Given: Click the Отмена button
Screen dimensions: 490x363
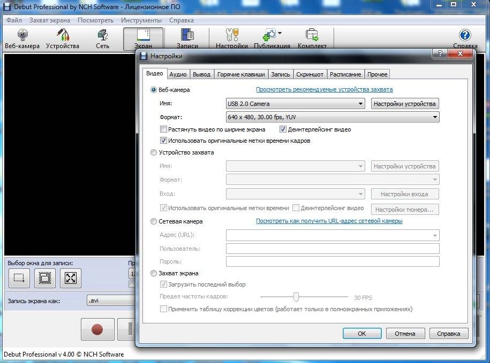Looking at the screenshot, I should pyautogui.click(x=405, y=334).
